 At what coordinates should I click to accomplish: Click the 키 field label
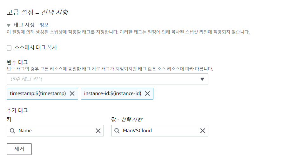(x=9, y=119)
